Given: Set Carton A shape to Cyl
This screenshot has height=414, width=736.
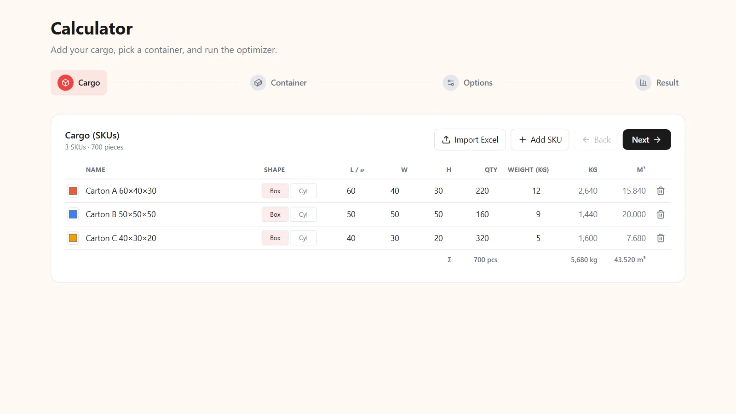Looking at the screenshot, I should click(x=303, y=191).
